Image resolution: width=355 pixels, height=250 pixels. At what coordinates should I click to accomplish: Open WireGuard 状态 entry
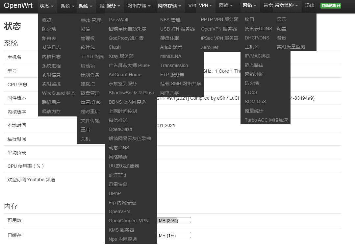pos(59,93)
